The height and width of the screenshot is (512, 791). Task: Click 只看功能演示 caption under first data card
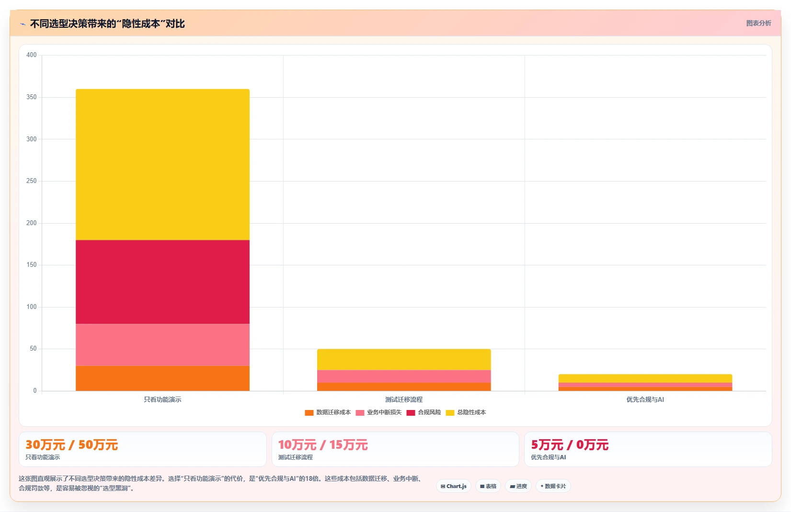pyautogui.click(x=43, y=457)
